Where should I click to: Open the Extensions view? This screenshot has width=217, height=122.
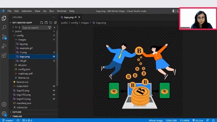(x=4, y=55)
